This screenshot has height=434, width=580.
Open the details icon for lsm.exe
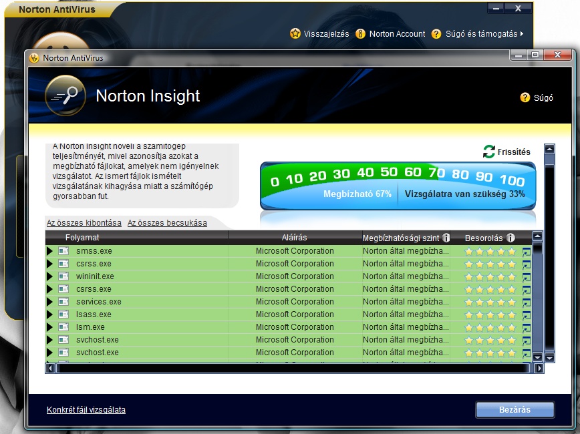[526, 328]
